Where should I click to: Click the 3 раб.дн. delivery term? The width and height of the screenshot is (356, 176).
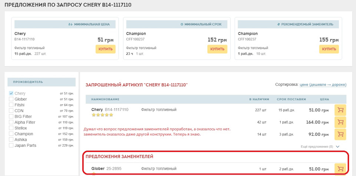287,134
